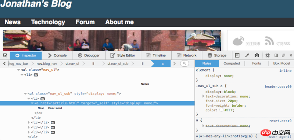Open reset.css:9 source link
Viewport: 294px width, 140px height.
tap(280, 121)
